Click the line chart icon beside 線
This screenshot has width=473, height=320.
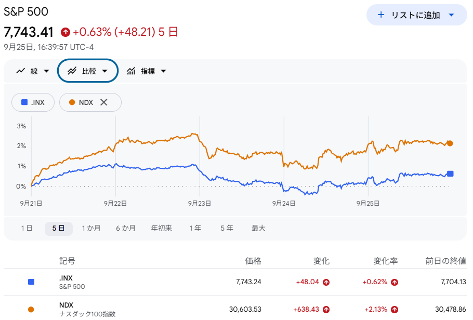point(20,71)
